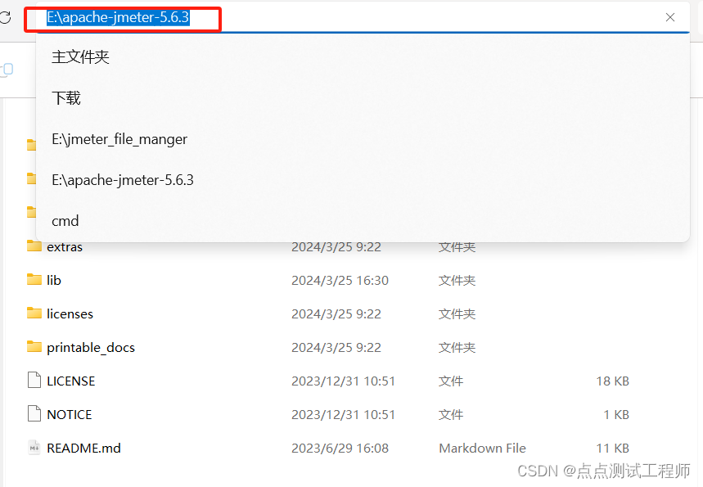Click the lib folder icon

(34, 280)
